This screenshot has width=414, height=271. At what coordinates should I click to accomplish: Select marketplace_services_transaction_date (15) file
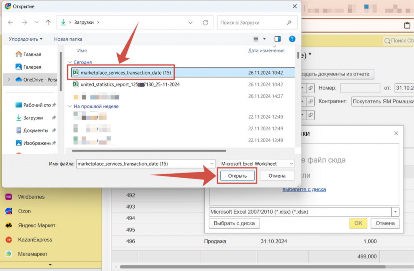click(x=126, y=73)
